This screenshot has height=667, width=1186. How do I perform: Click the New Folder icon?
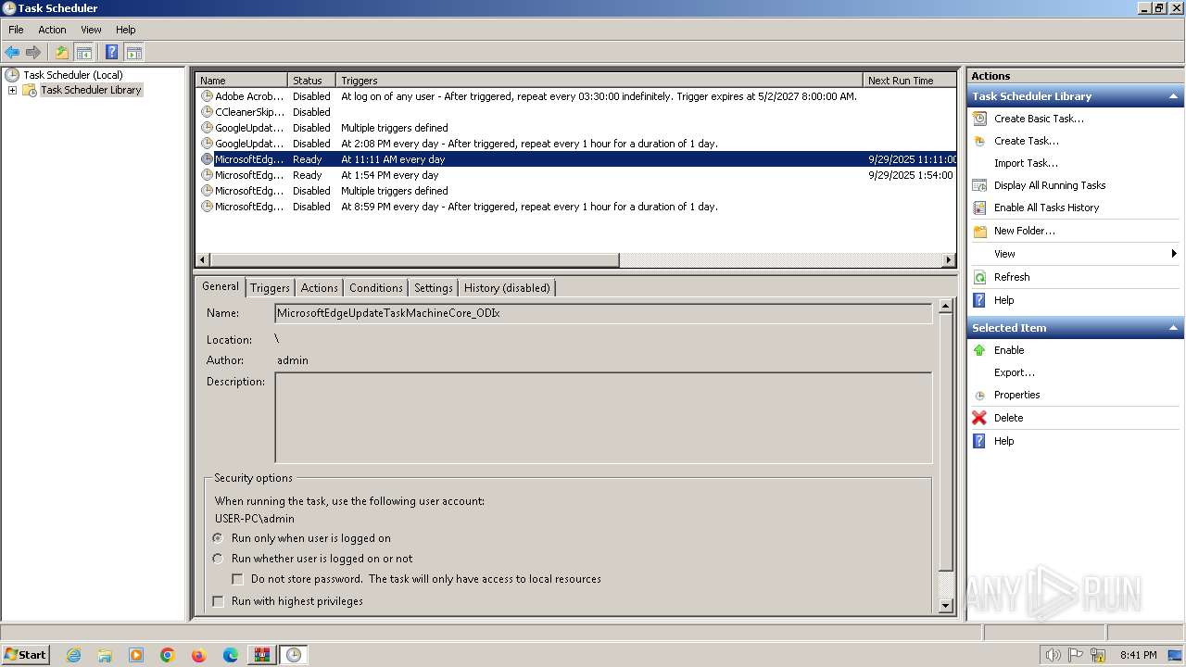979,231
